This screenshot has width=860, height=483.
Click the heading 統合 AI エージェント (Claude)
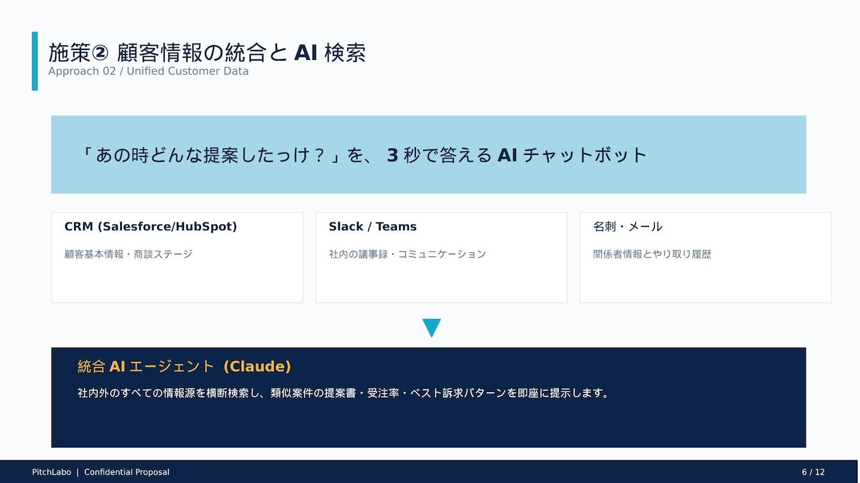coord(184,367)
